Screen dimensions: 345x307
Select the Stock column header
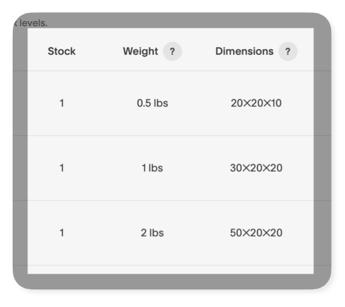pos(61,51)
